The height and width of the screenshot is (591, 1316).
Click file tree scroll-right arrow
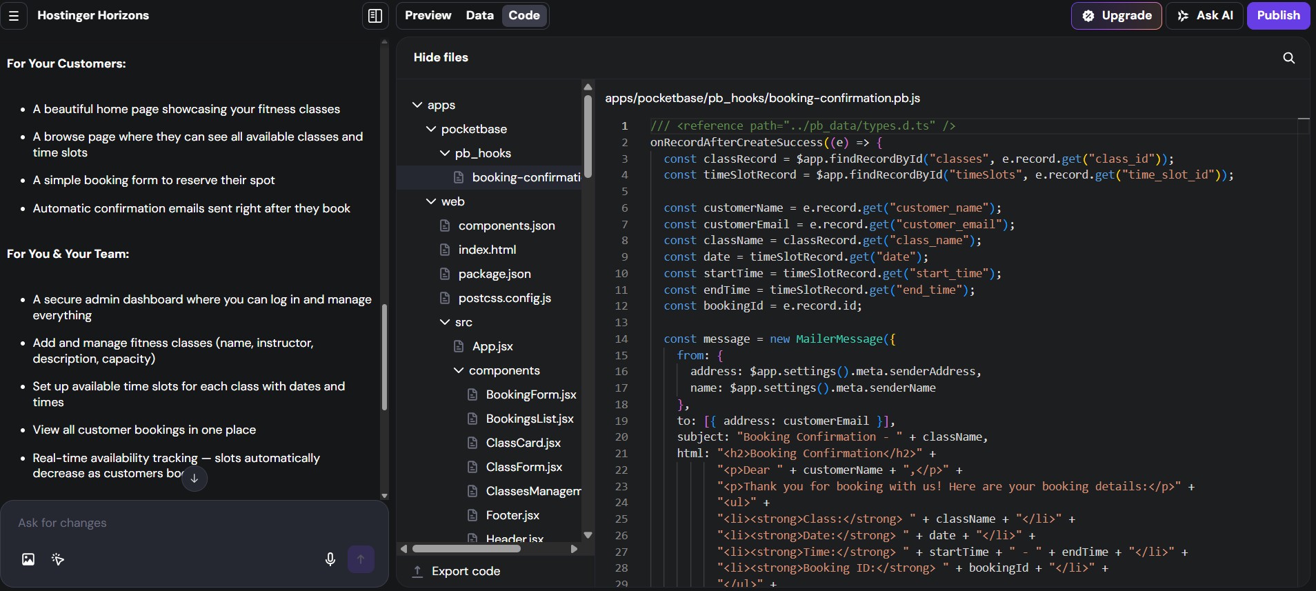tap(574, 549)
